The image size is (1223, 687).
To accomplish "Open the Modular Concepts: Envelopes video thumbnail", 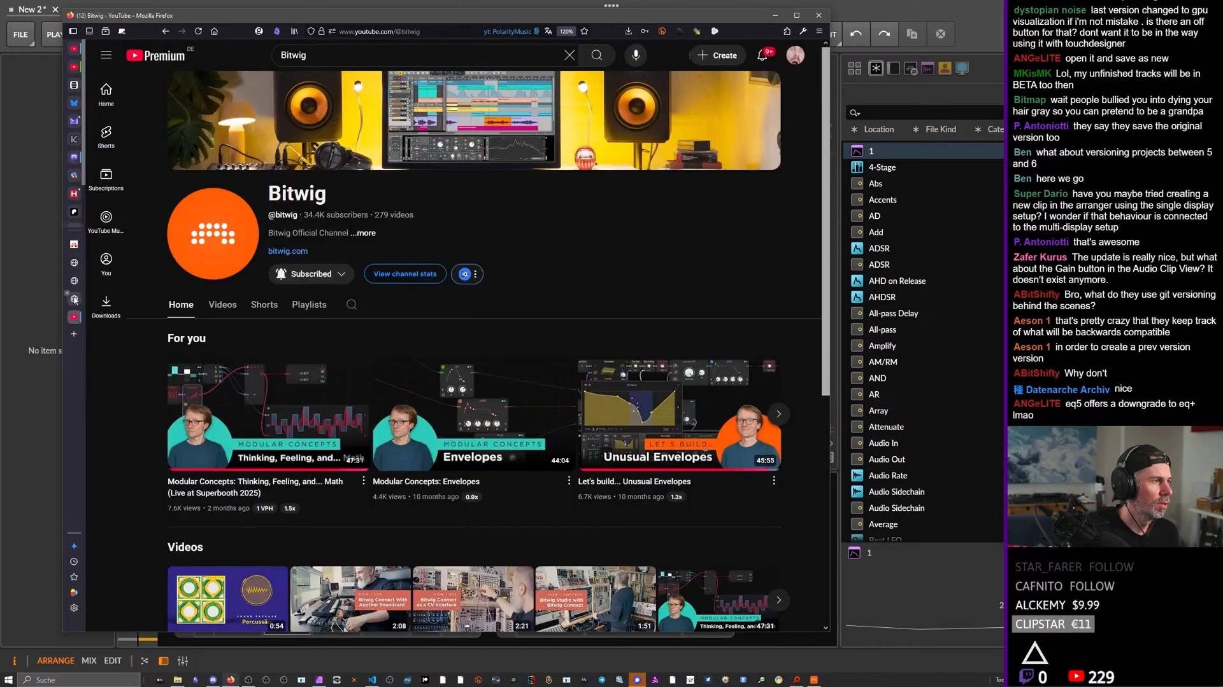I will pos(473,413).
